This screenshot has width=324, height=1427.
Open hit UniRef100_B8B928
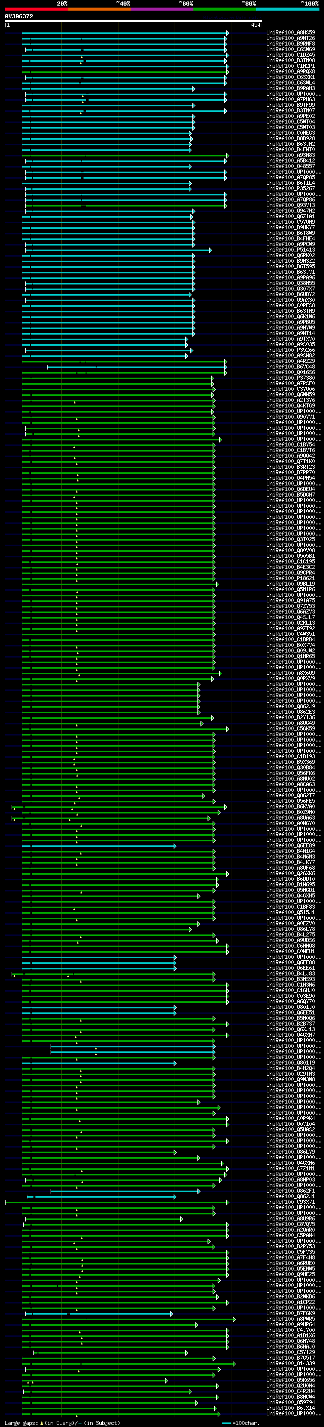[x=291, y=139]
